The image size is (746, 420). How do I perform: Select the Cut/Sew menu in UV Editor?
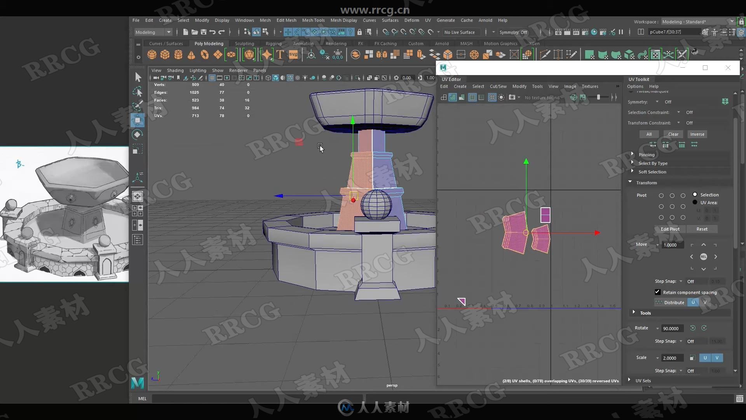point(498,86)
